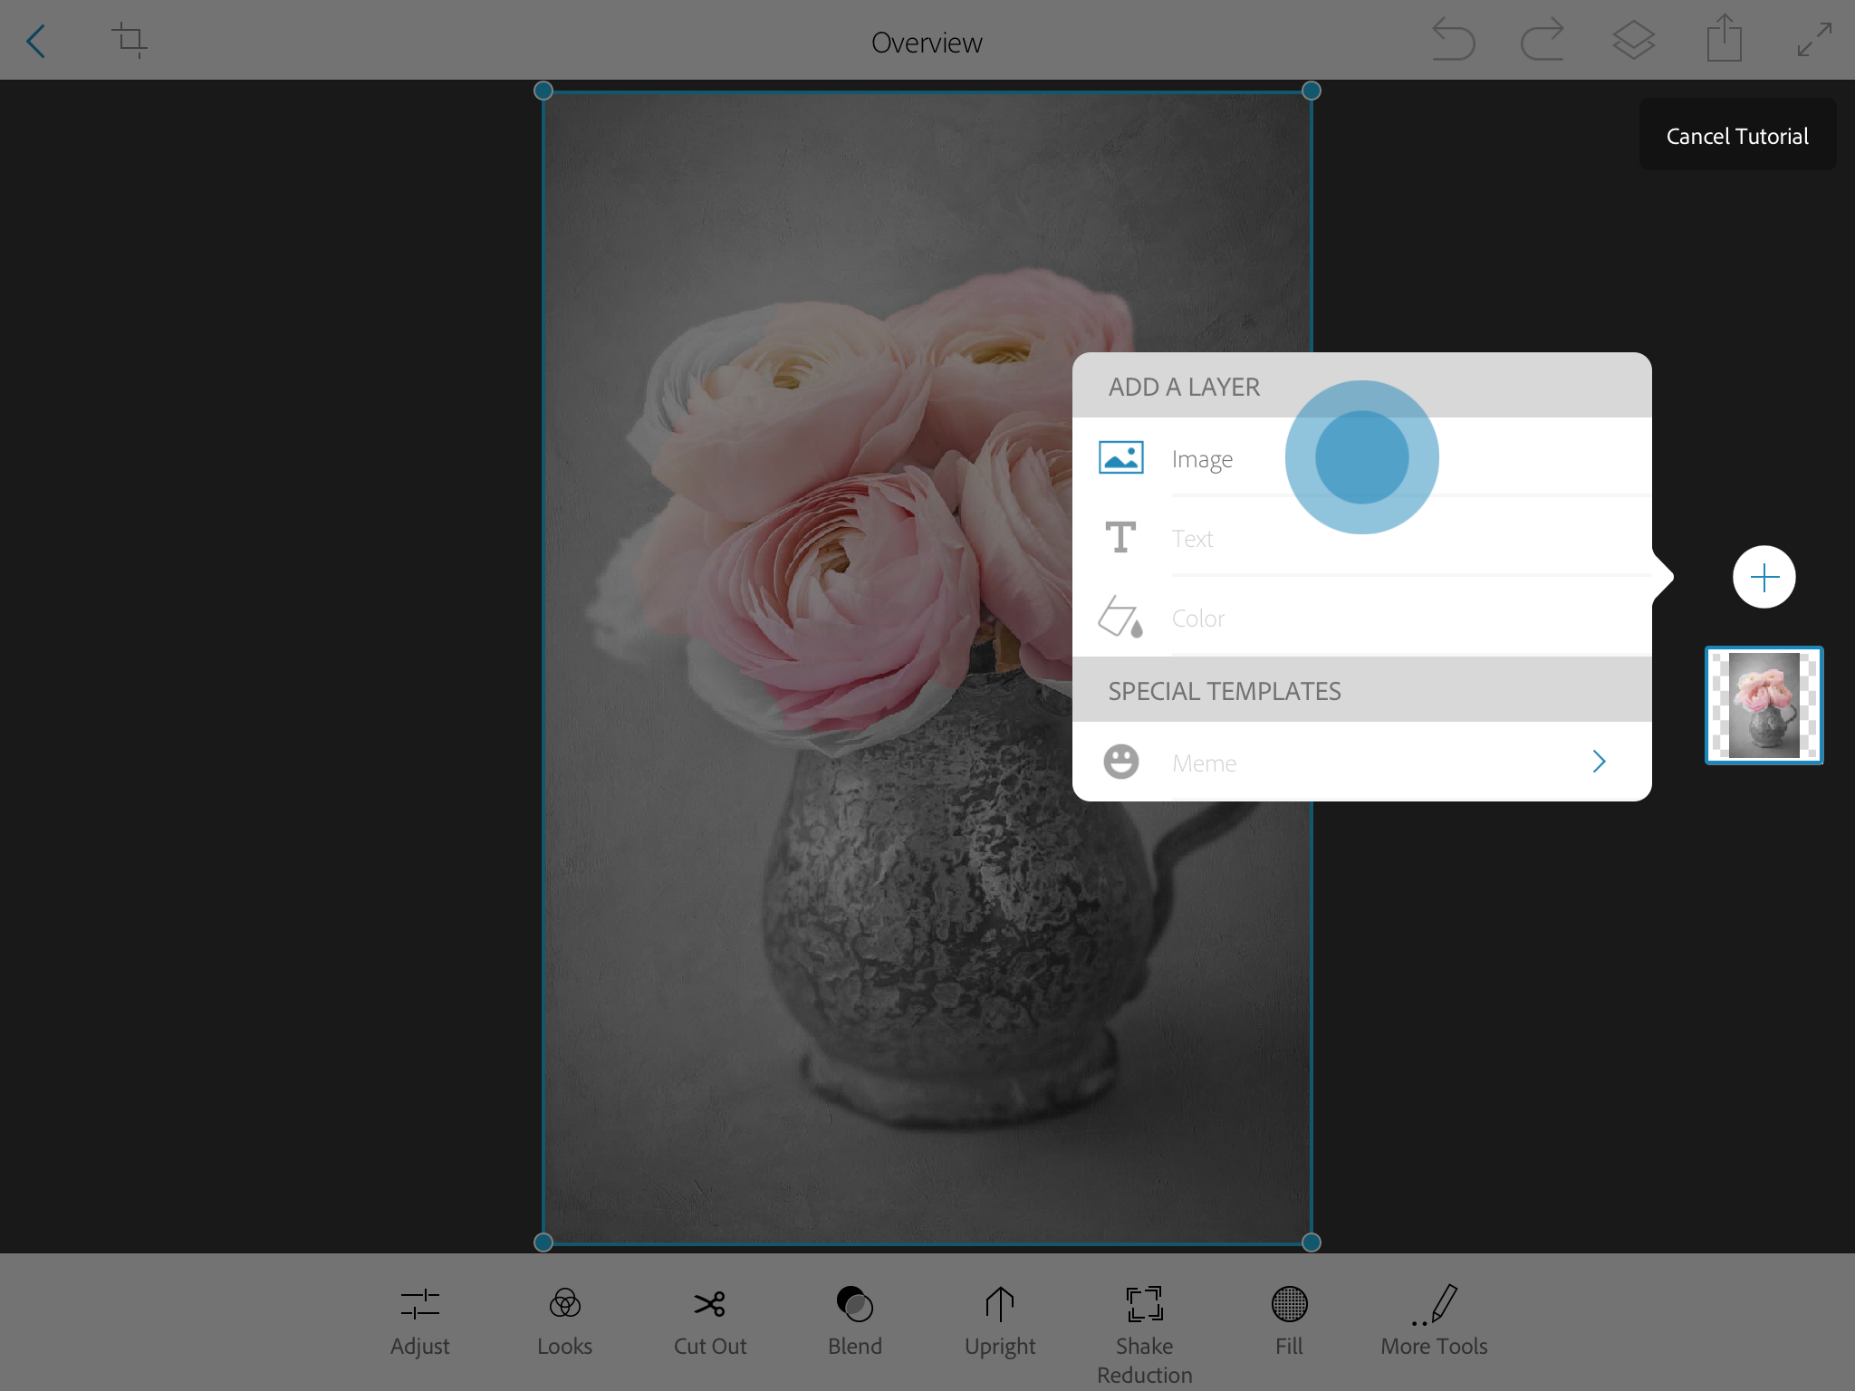Open the crop tool icon
Screen dimensions: 1855x1391
pos(130,41)
